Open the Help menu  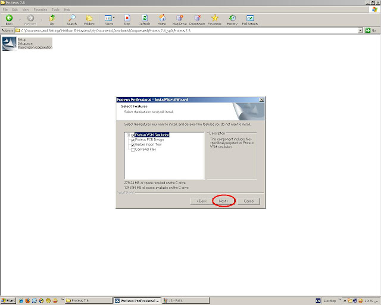[x=67, y=10]
